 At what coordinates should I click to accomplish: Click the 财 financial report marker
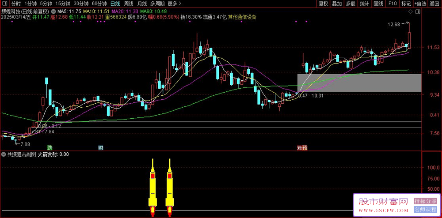100,147
